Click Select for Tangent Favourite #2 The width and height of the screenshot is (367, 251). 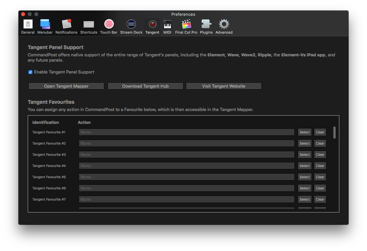(305, 144)
